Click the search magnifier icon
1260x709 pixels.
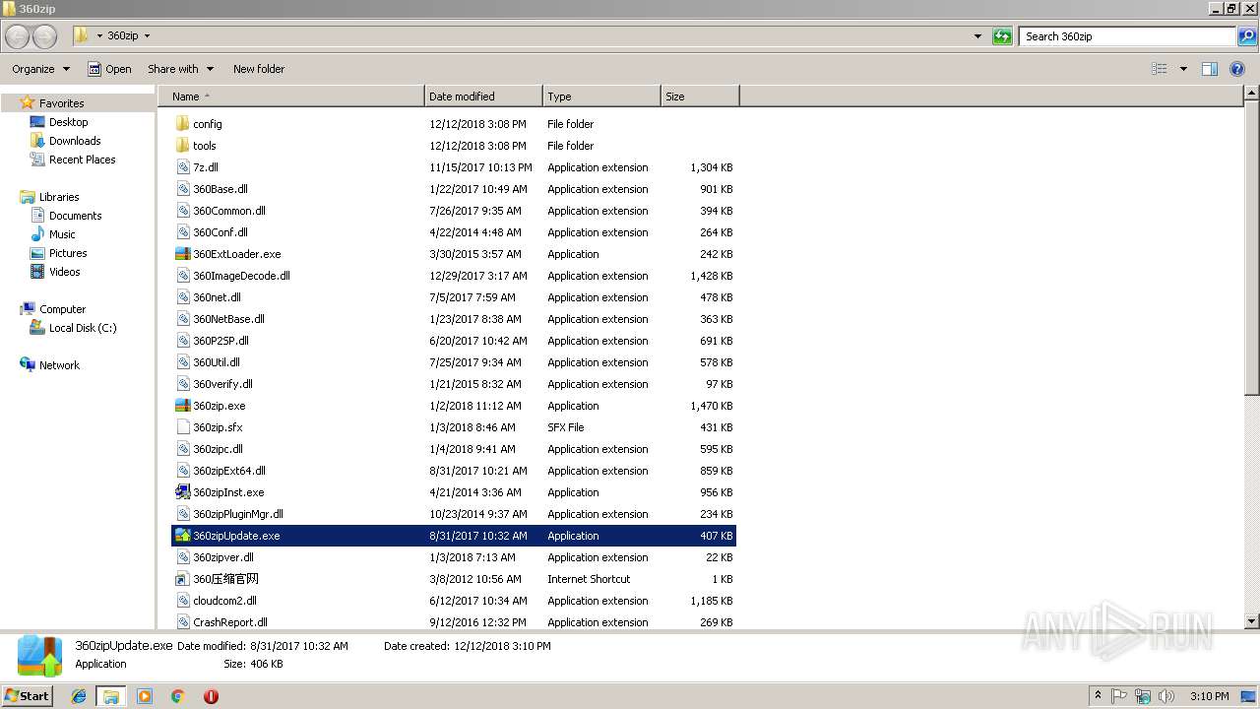pos(1248,36)
